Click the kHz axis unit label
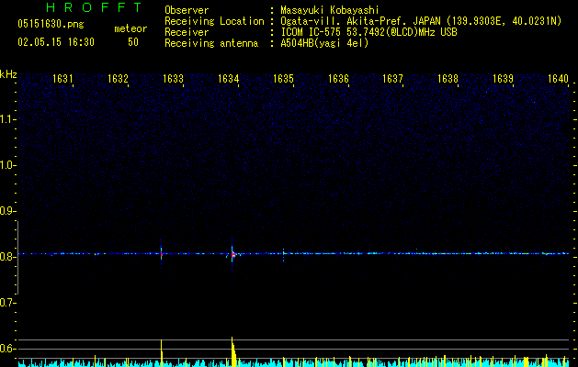Viewport: 578px width, 367px height. [8, 74]
